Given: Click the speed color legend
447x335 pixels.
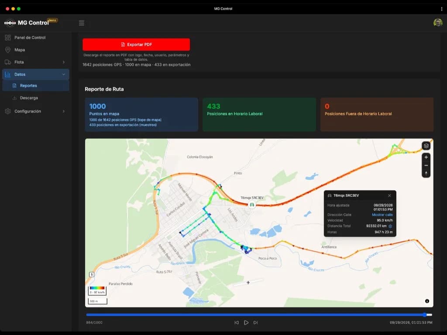Looking at the screenshot, I should click(97, 290).
